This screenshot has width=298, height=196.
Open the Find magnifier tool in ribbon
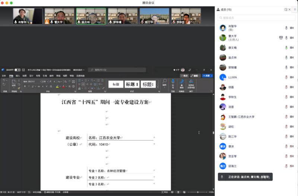tap(164, 82)
